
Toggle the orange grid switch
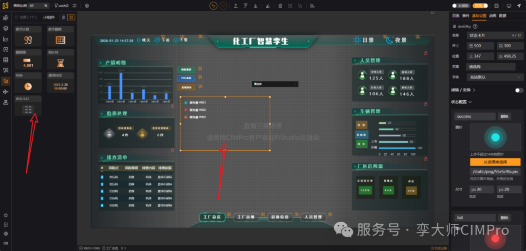(x=480, y=6)
